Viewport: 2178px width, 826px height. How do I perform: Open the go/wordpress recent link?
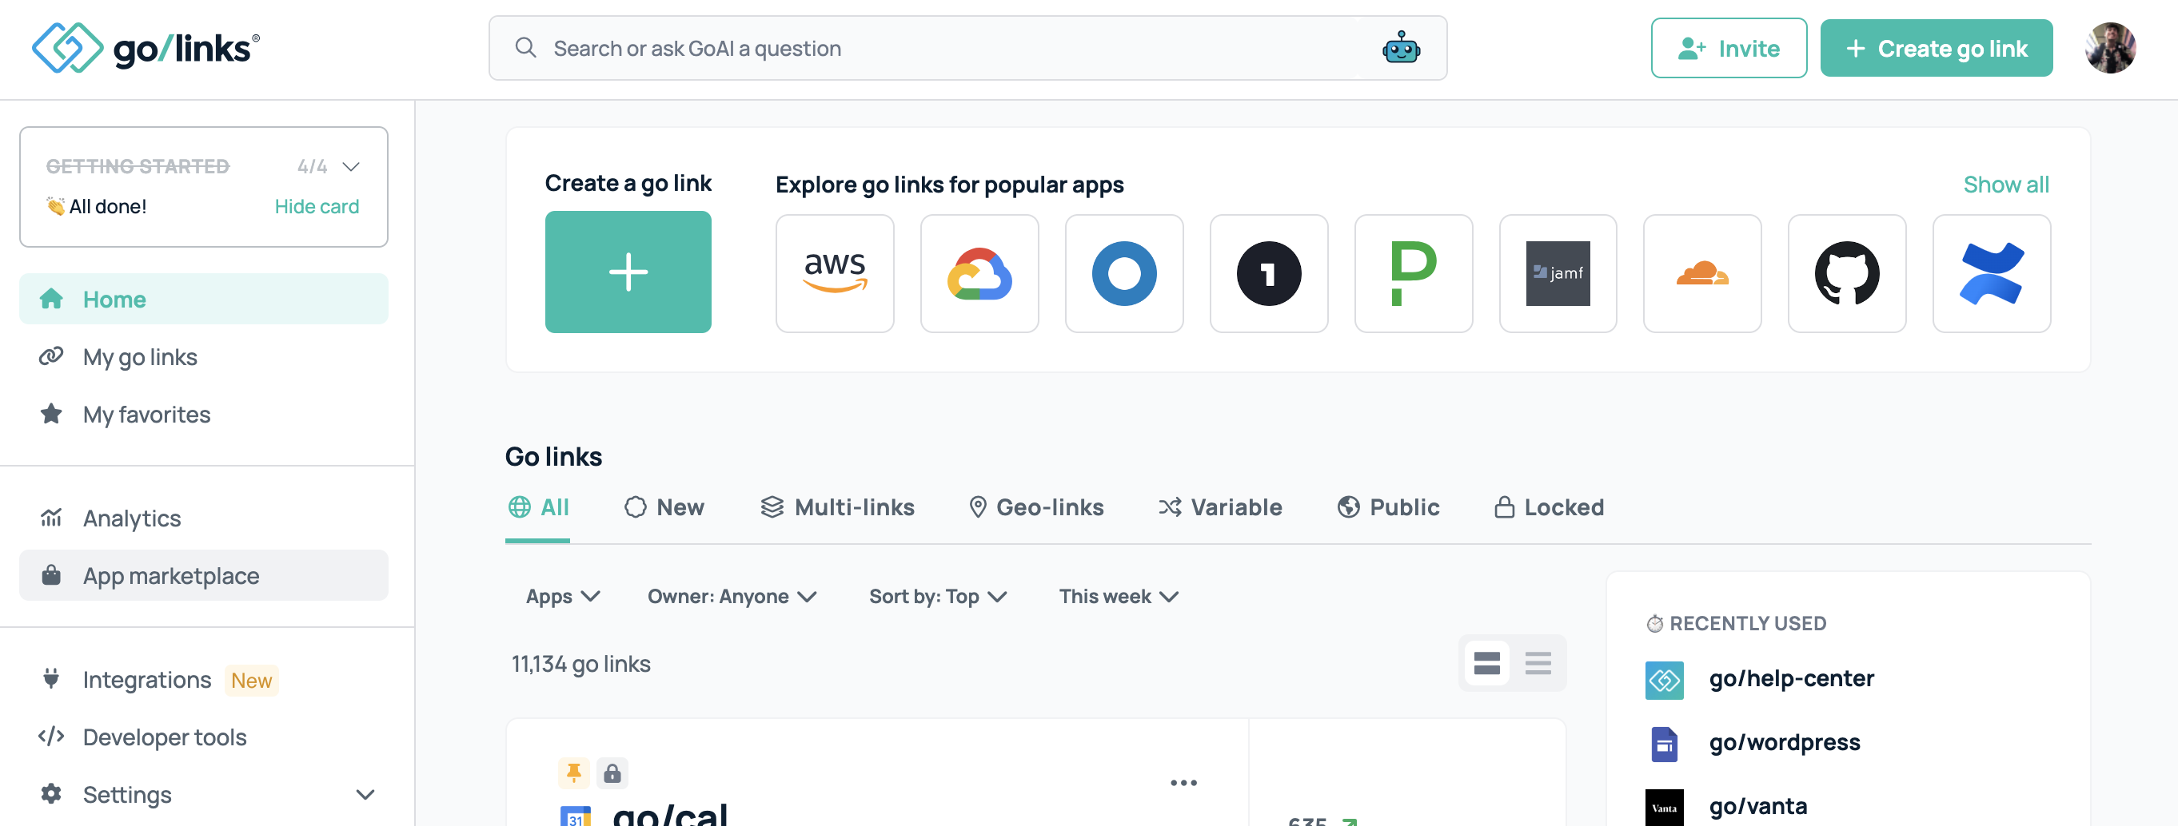(1784, 742)
